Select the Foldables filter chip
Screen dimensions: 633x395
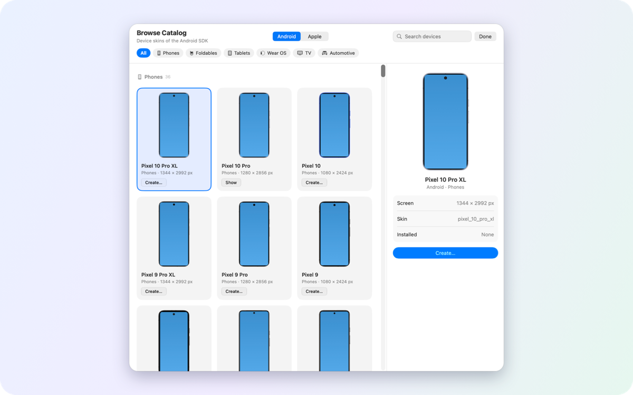pyautogui.click(x=203, y=53)
